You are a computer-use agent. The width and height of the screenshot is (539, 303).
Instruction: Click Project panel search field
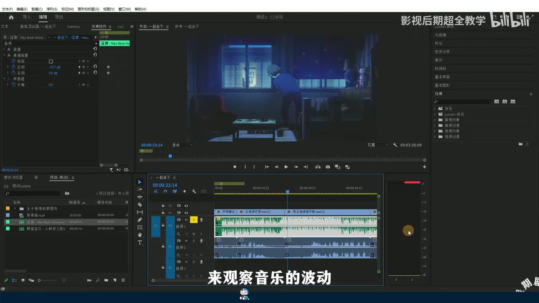(x=32, y=194)
